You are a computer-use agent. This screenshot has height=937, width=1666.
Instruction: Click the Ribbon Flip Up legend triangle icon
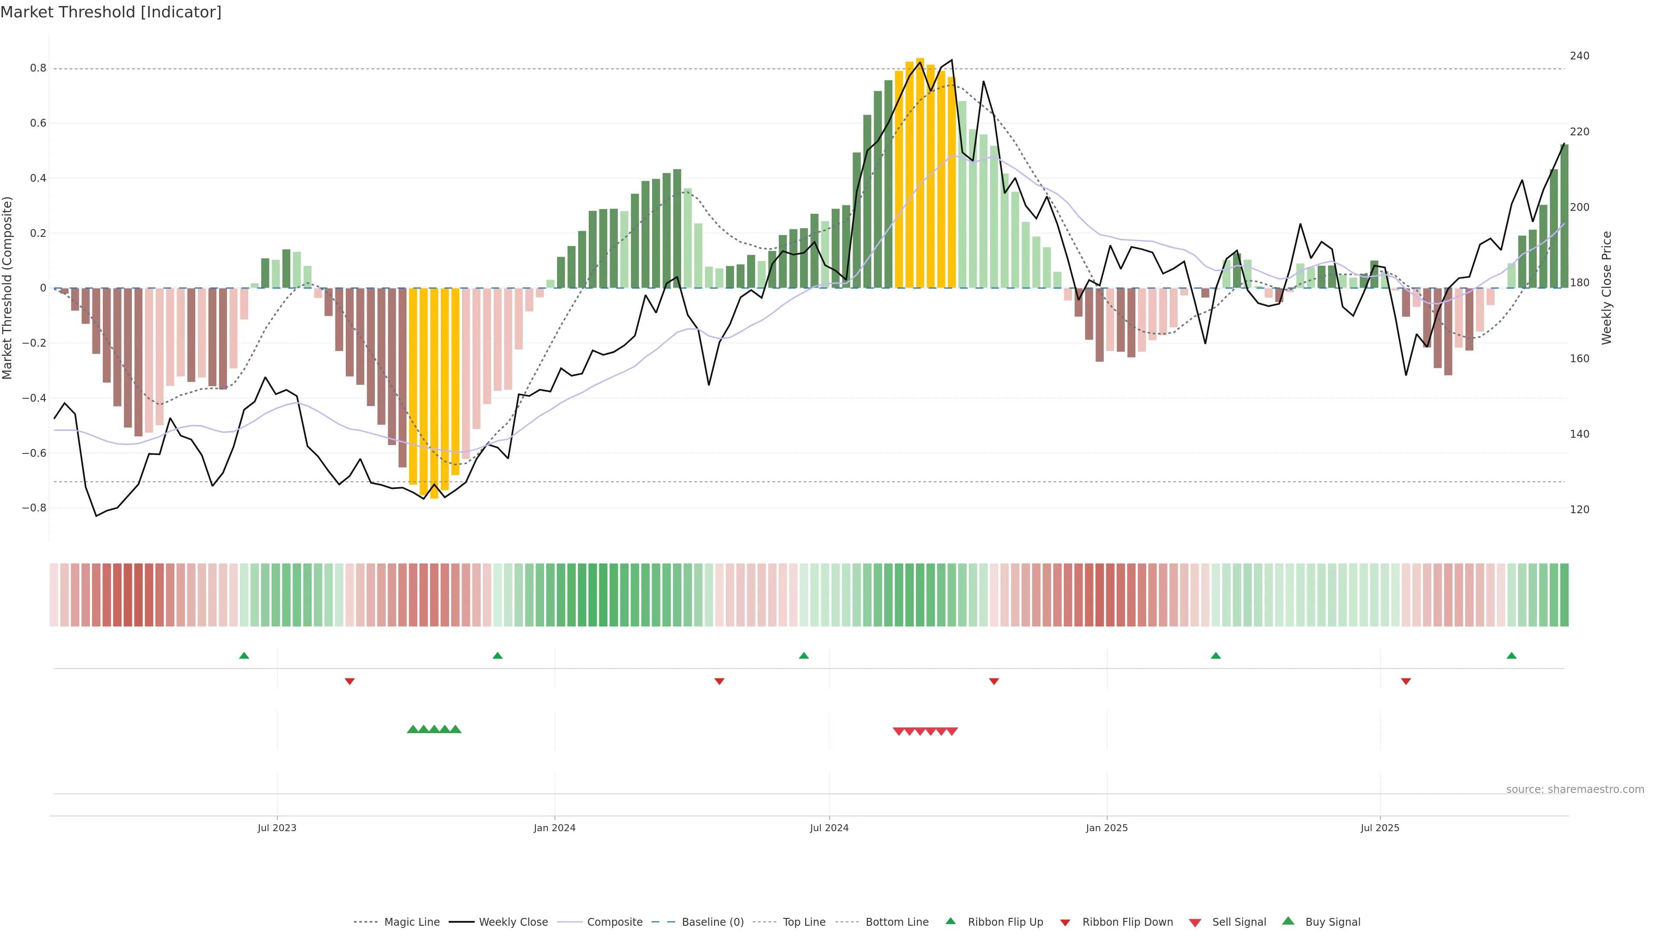coord(950,921)
